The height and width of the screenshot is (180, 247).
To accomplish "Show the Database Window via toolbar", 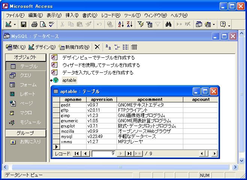I will [199, 24].
